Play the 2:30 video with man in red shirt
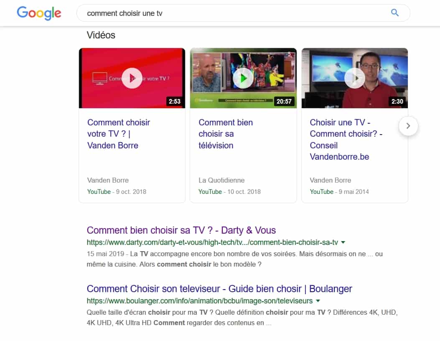 [x=355, y=78]
